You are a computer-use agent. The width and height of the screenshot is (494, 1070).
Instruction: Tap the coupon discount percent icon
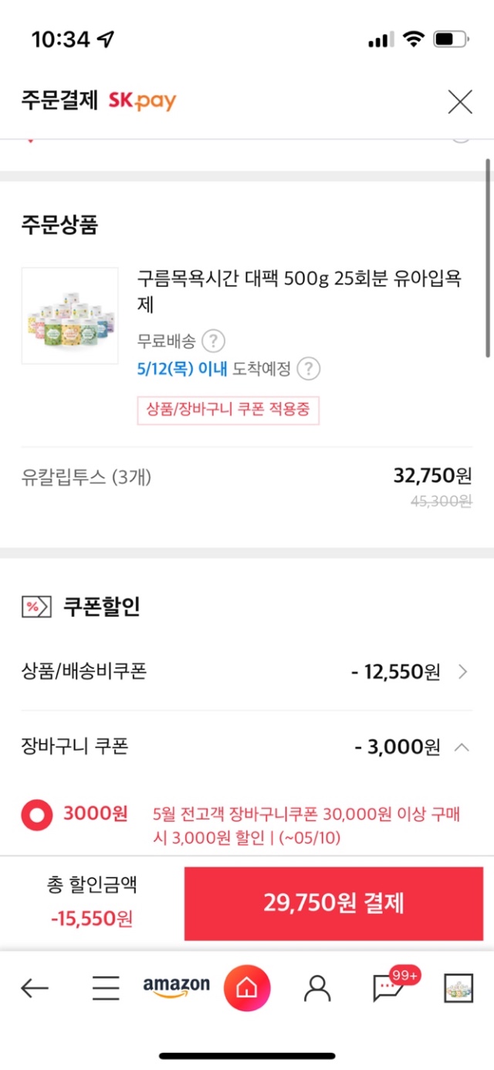click(x=36, y=607)
